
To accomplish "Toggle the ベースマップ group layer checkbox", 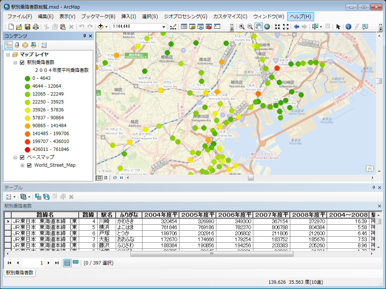I will [22, 157].
